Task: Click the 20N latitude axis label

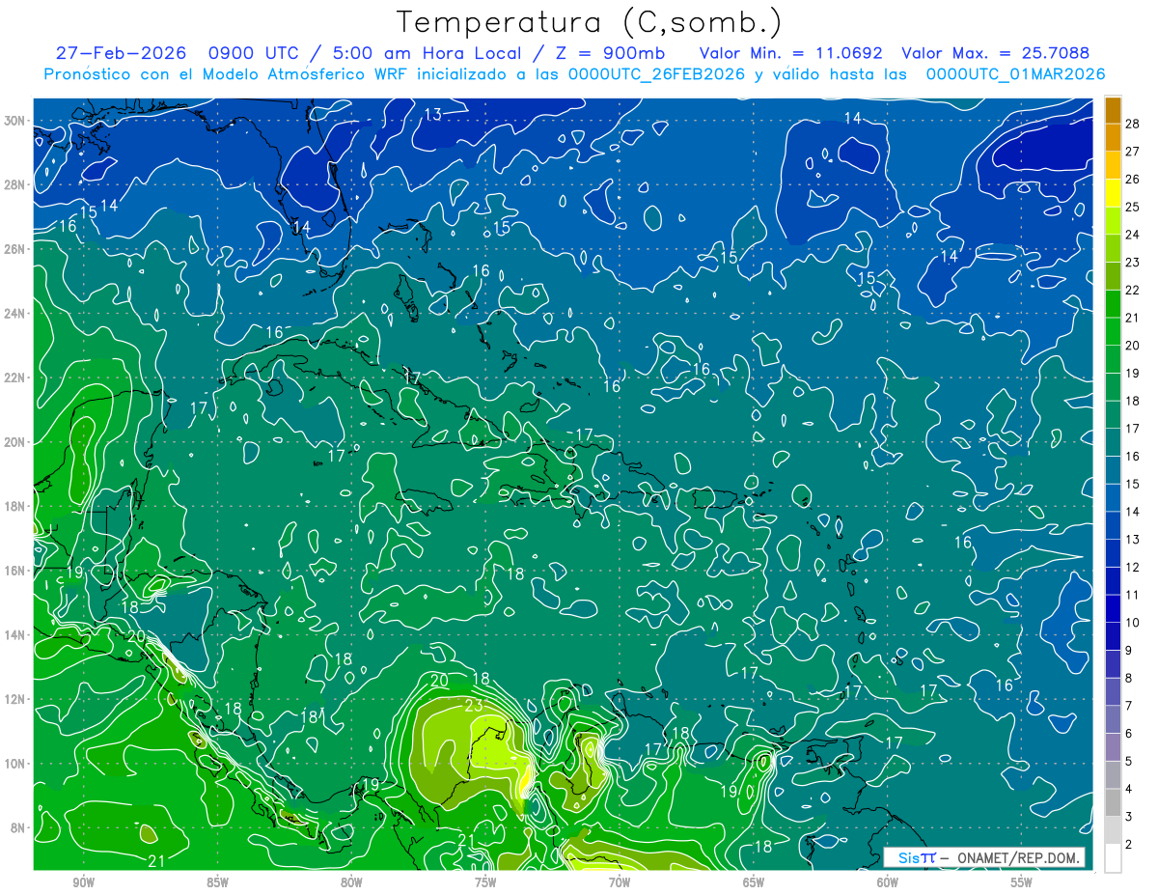Action: click(16, 442)
